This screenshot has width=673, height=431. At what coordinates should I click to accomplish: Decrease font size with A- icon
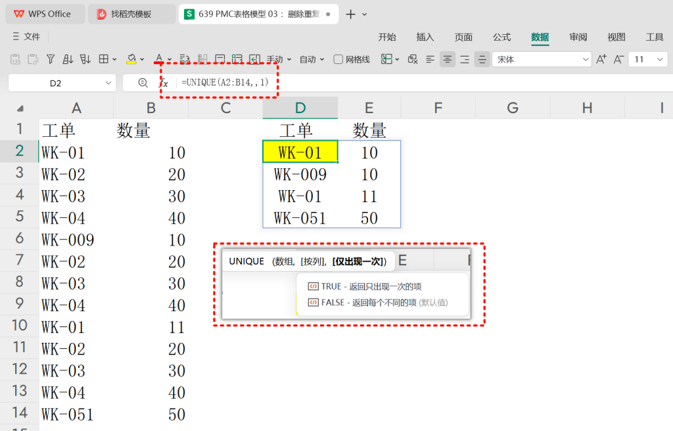(x=618, y=59)
